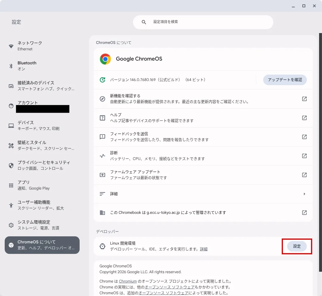322x296 pixels.
Task: Open the デバイス settings section
Action: tap(42, 125)
